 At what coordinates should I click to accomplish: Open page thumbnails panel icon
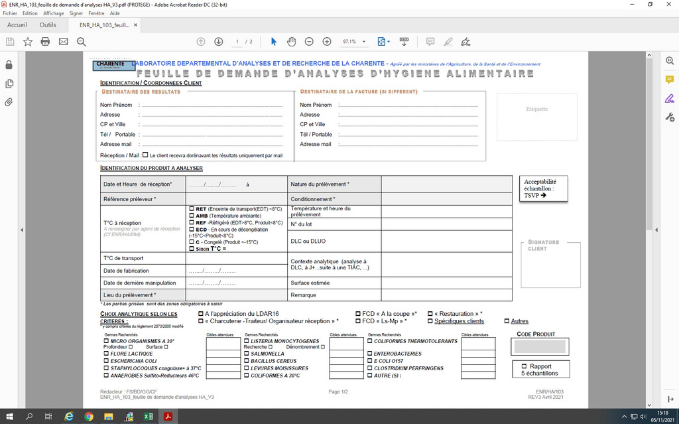pyautogui.click(x=9, y=84)
